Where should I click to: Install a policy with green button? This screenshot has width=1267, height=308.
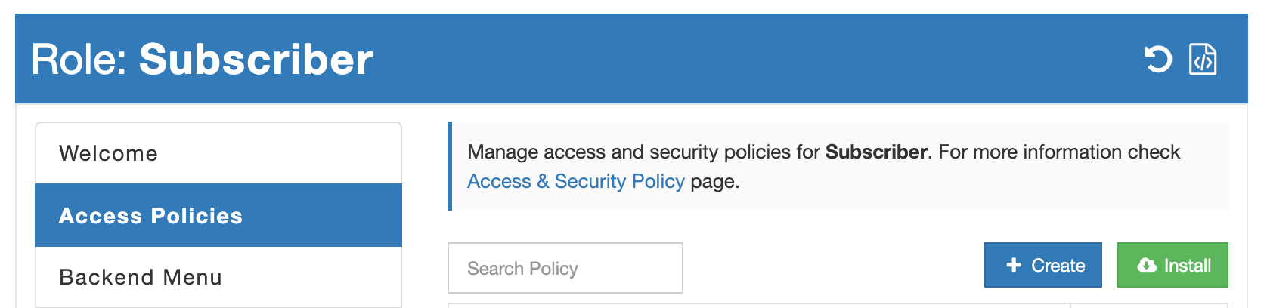1173,265
